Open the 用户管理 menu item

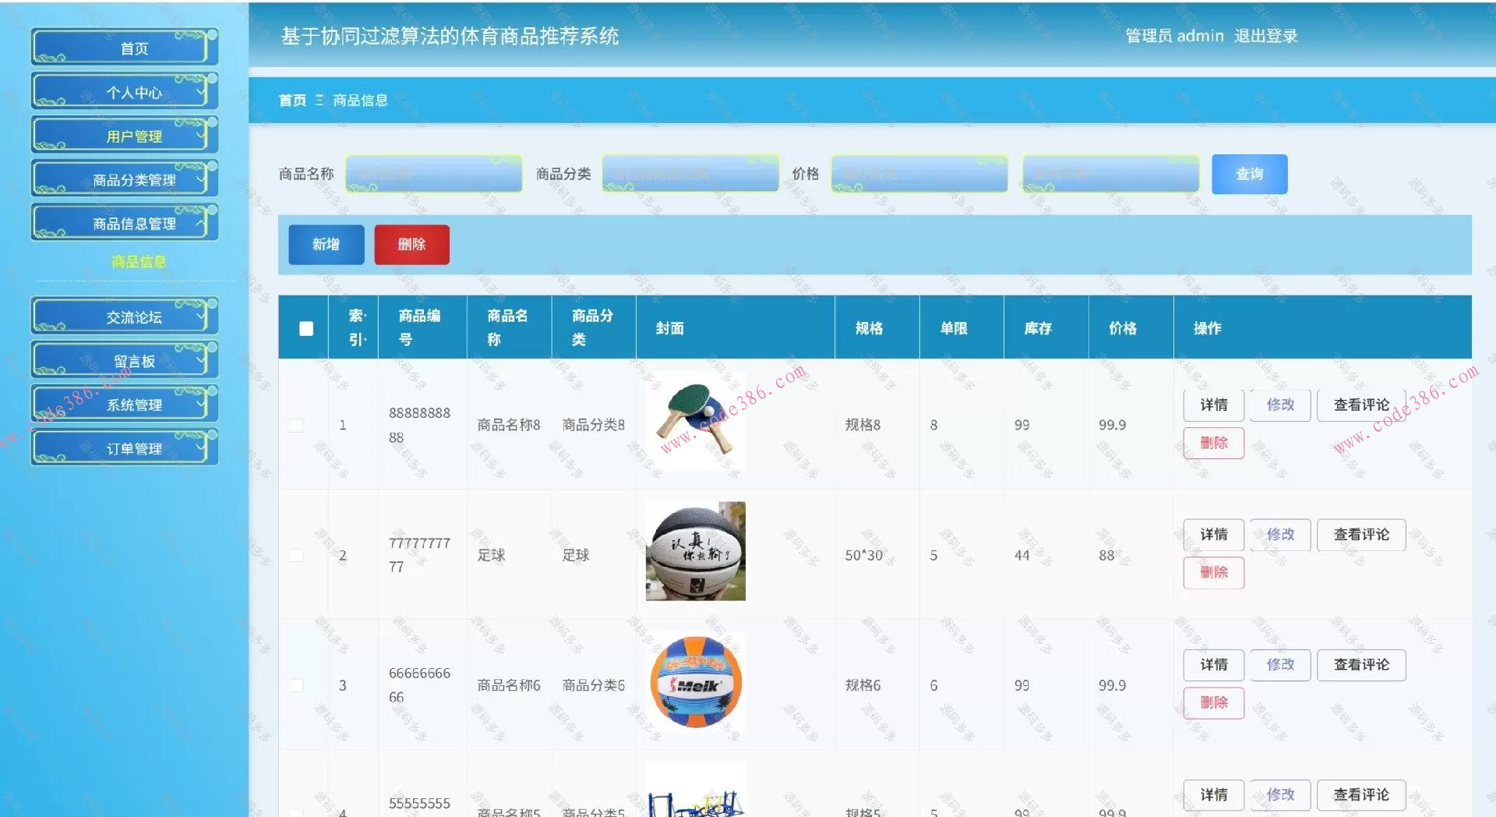[x=124, y=134]
